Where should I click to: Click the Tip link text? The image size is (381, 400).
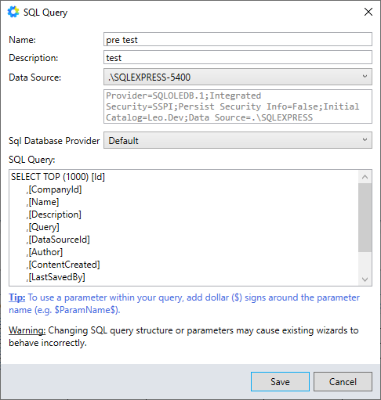[x=17, y=297]
